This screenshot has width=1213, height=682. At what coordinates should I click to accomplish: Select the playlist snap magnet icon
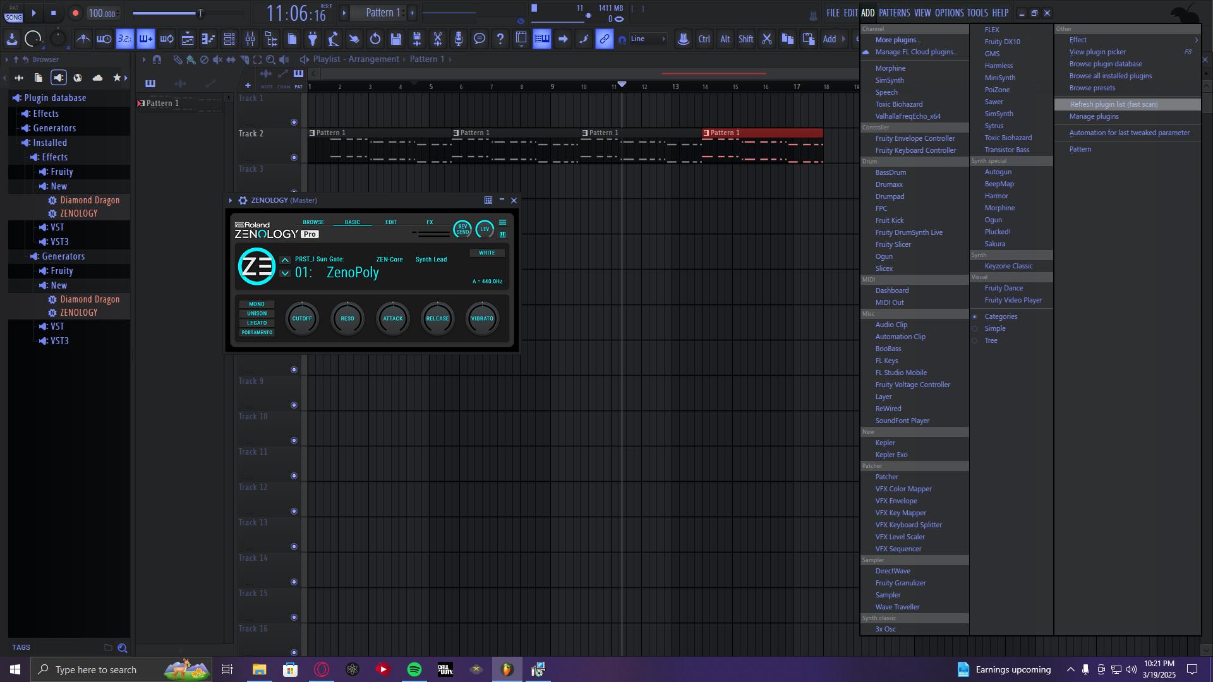pos(157,59)
